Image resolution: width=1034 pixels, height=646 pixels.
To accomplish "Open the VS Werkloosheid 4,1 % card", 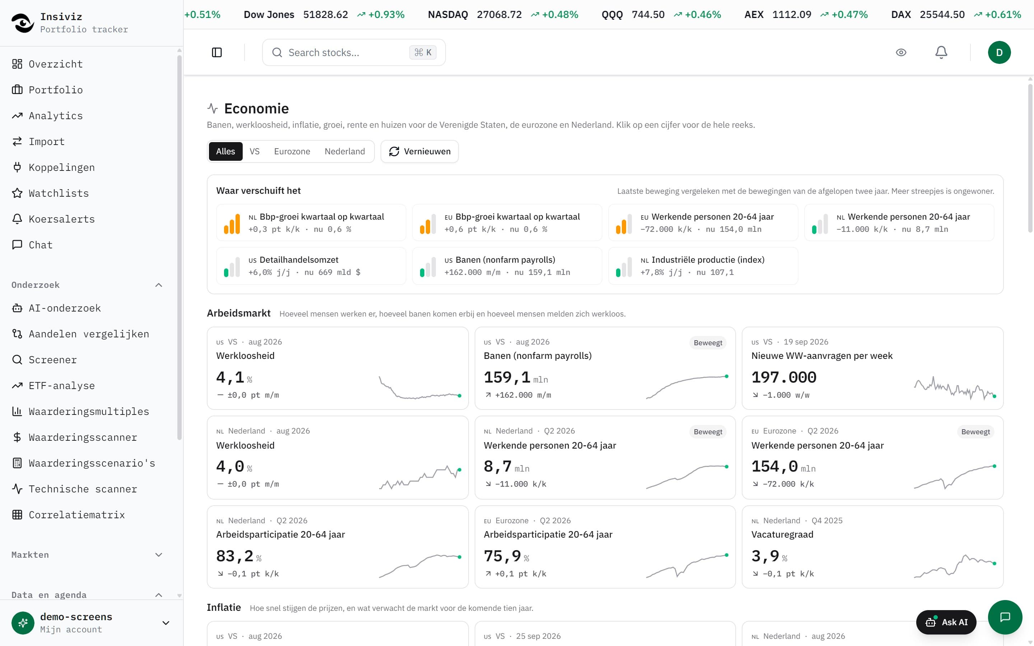I will (337, 368).
